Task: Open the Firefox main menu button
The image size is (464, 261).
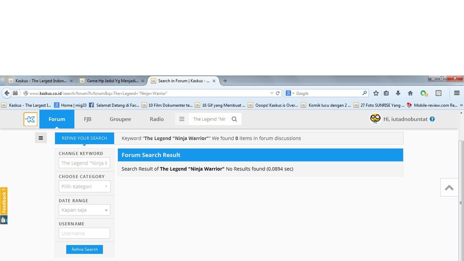Action: 457,93
